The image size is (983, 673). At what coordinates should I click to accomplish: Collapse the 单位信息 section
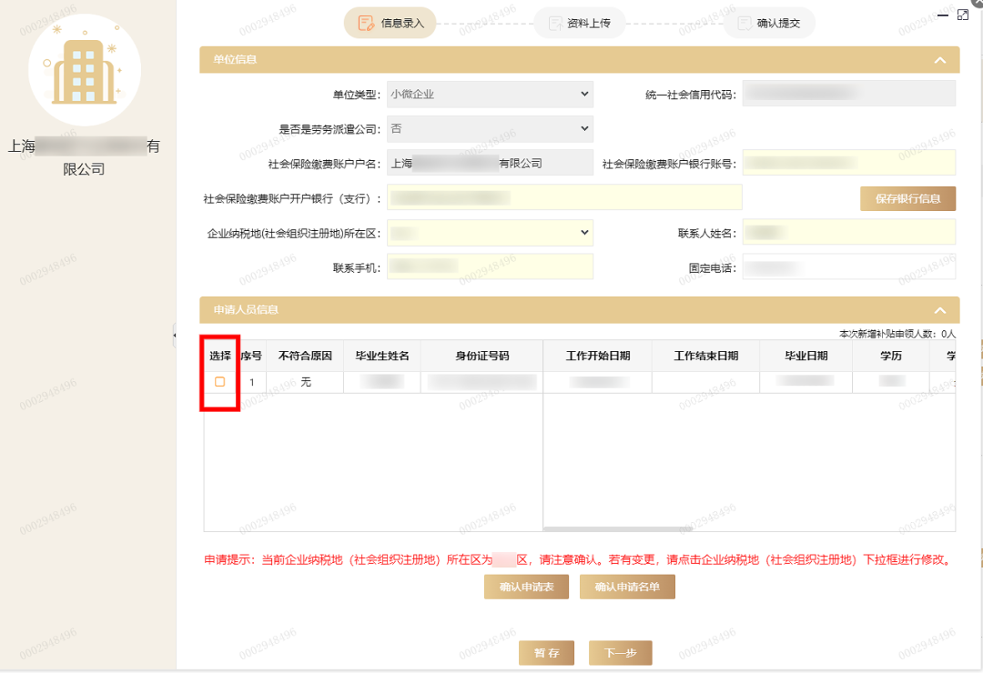point(940,60)
